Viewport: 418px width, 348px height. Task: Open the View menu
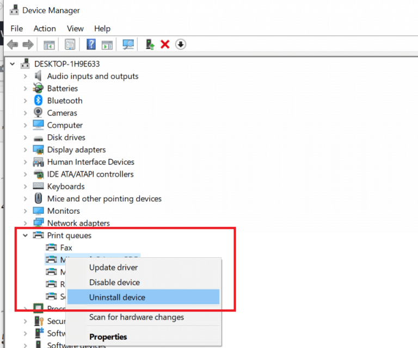click(75, 28)
